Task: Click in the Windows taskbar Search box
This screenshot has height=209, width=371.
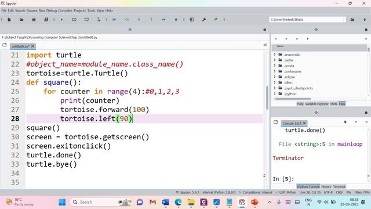Action: tap(101, 202)
